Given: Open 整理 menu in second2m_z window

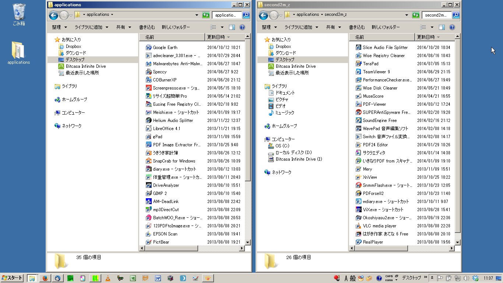Looking at the screenshot, I should (269, 27).
